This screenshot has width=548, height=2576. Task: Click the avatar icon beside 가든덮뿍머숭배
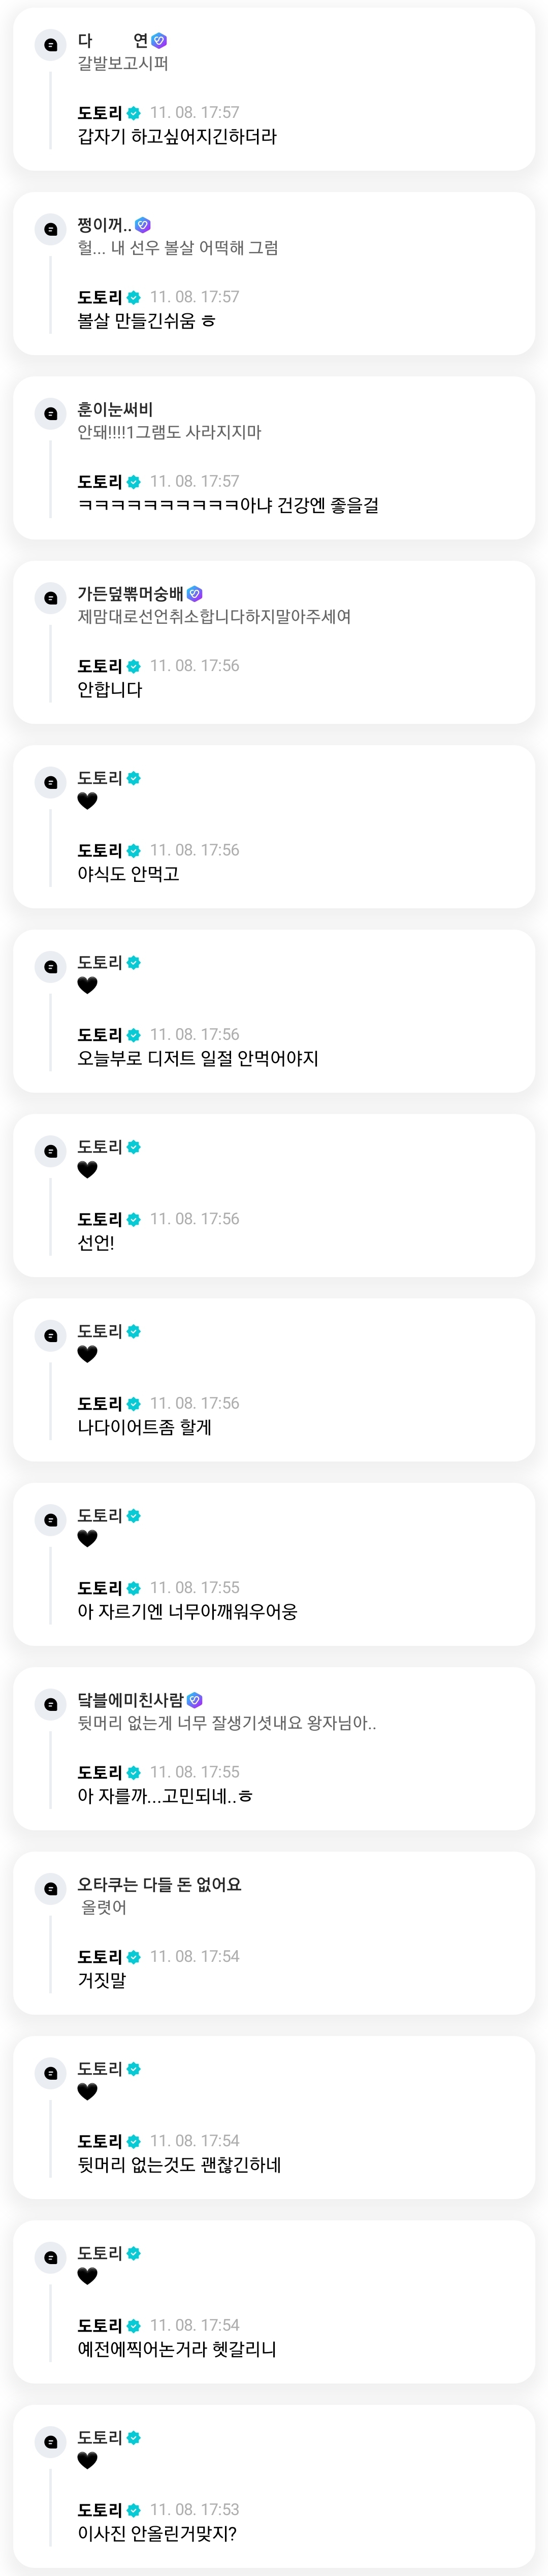pyautogui.click(x=50, y=598)
